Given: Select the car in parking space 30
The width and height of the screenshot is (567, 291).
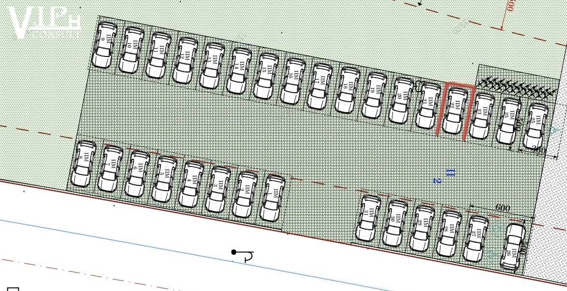Looking at the screenshot, I should (395, 223).
